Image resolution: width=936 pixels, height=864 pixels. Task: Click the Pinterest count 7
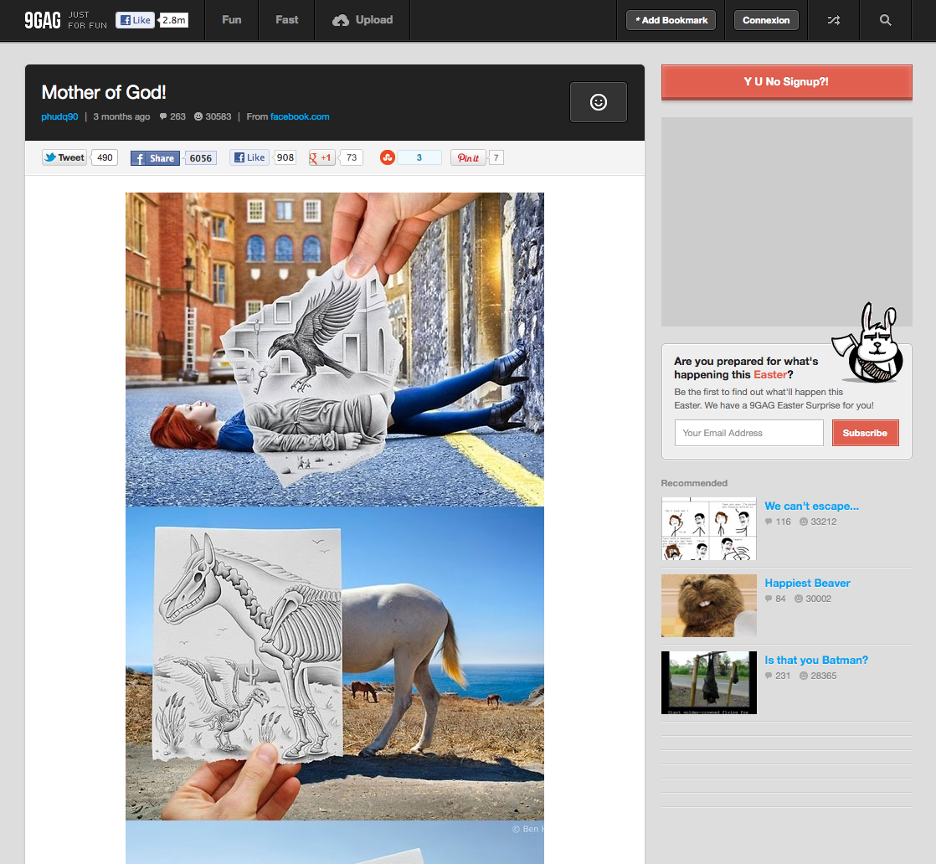tap(496, 157)
